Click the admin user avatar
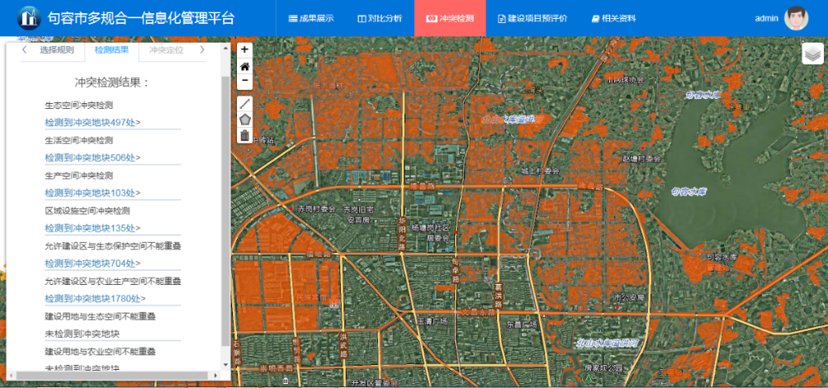This screenshot has height=388, width=828. click(x=796, y=18)
